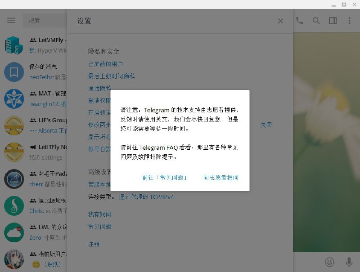Click 我有疑问 link

click(x=99, y=214)
